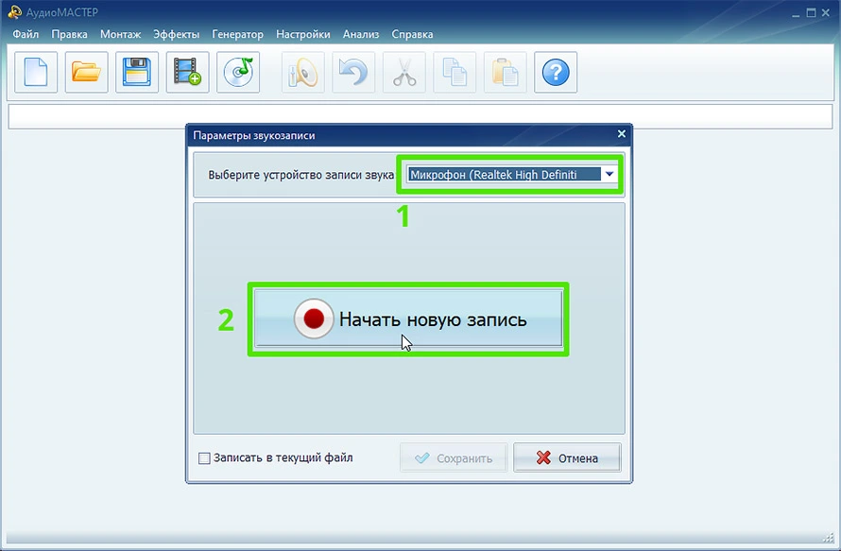The height and width of the screenshot is (551, 841).
Task: Click the Paste clipboard toolbar icon
Action: (505, 73)
